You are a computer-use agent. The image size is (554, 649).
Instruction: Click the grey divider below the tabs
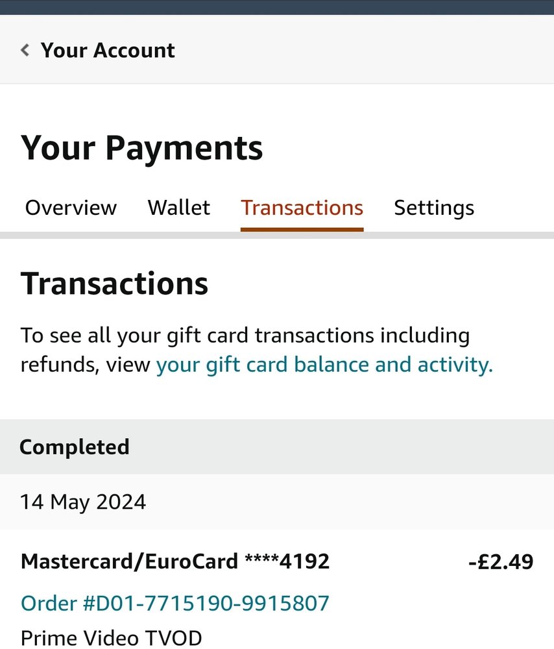(x=277, y=235)
